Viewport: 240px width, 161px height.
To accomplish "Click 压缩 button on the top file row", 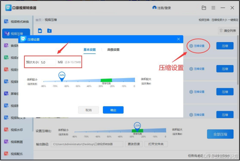I will coord(225,46).
